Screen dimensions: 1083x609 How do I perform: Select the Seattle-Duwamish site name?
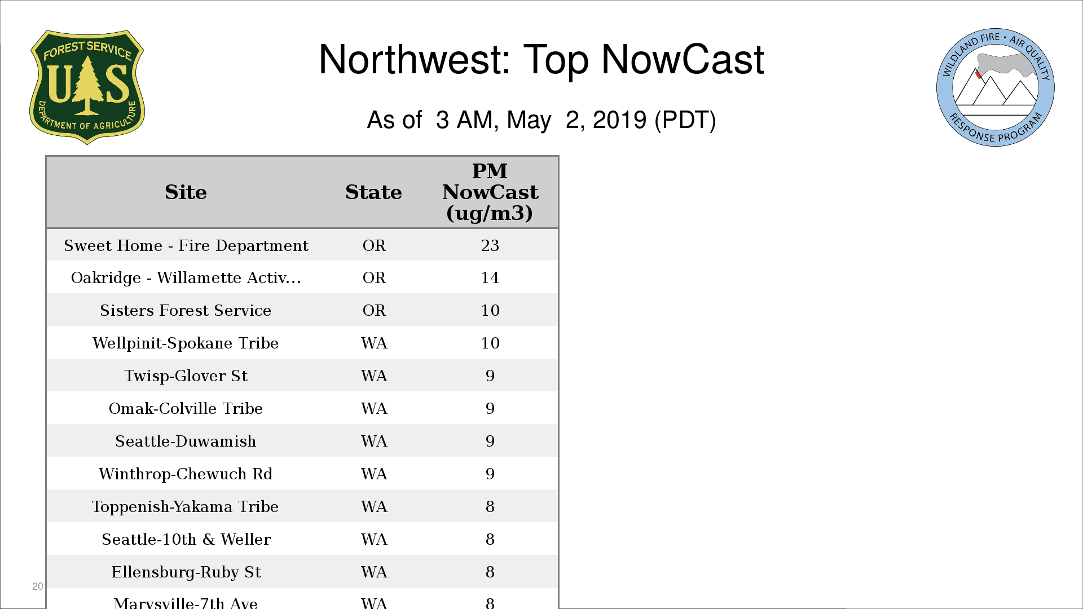coord(186,441)
